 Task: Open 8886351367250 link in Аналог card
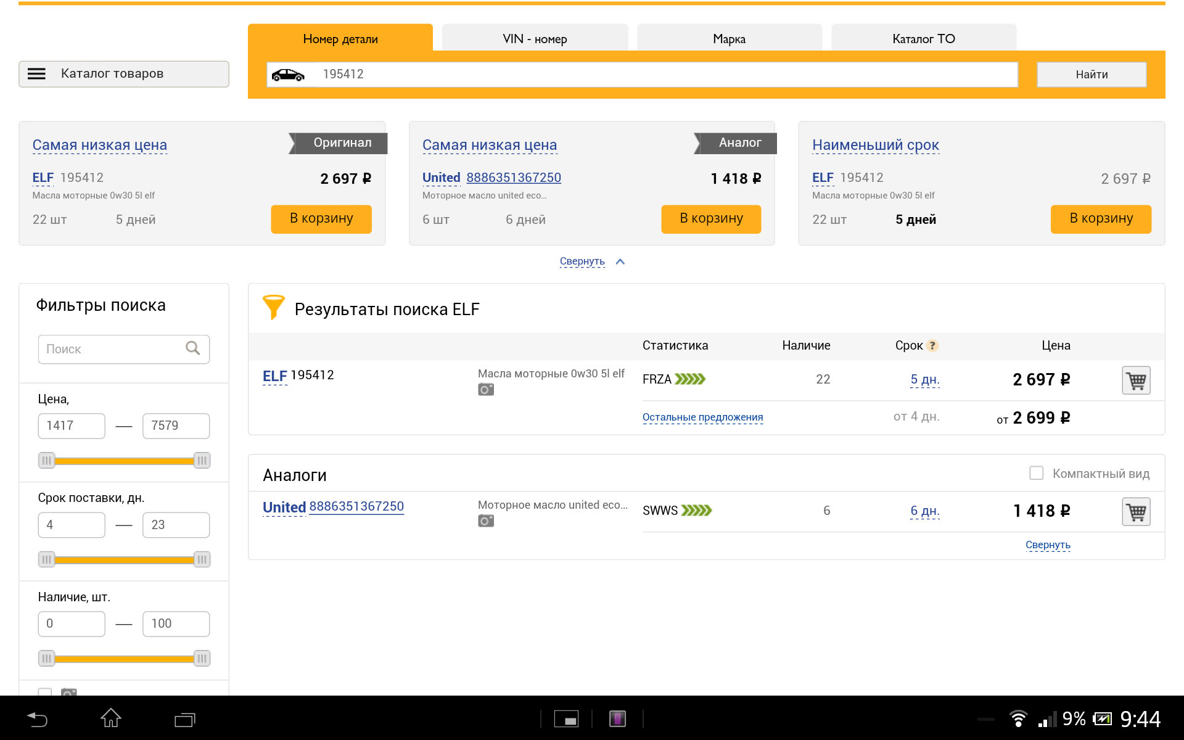click(514, 178)
